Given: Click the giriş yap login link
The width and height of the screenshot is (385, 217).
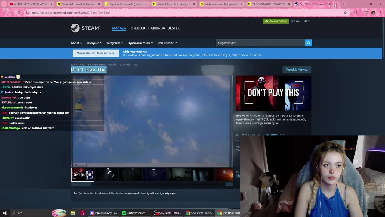Looking at the screenshot, I should click(x=295, y=21).
